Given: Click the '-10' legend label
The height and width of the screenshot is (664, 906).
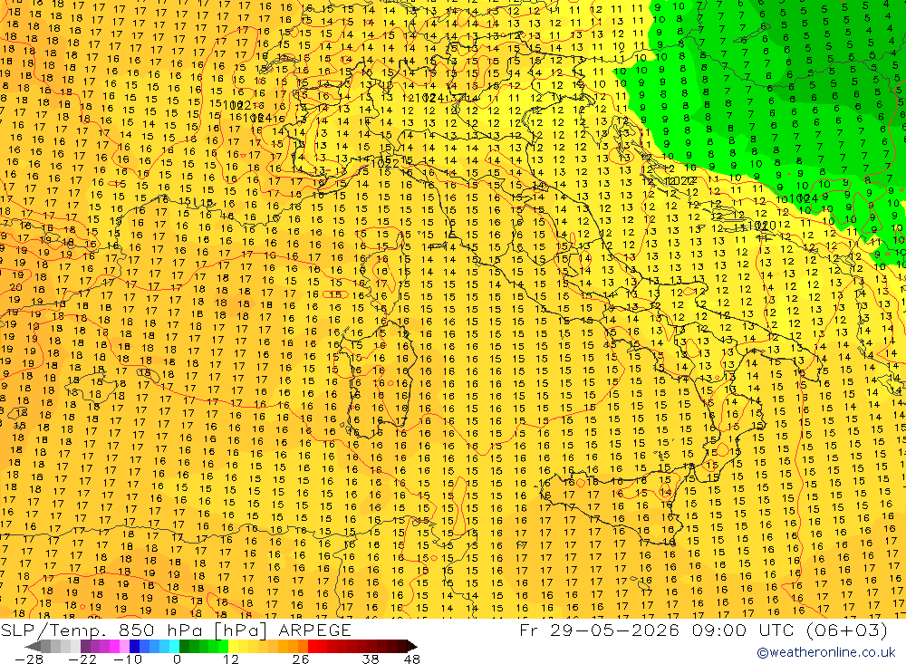Looking at the screenshot, I should [128, 659].
